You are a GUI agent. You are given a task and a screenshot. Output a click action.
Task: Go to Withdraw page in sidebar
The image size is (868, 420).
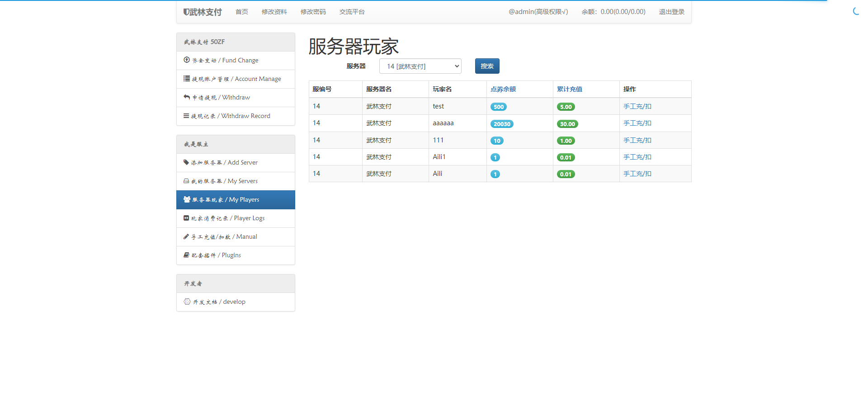[x=236, y=97]
